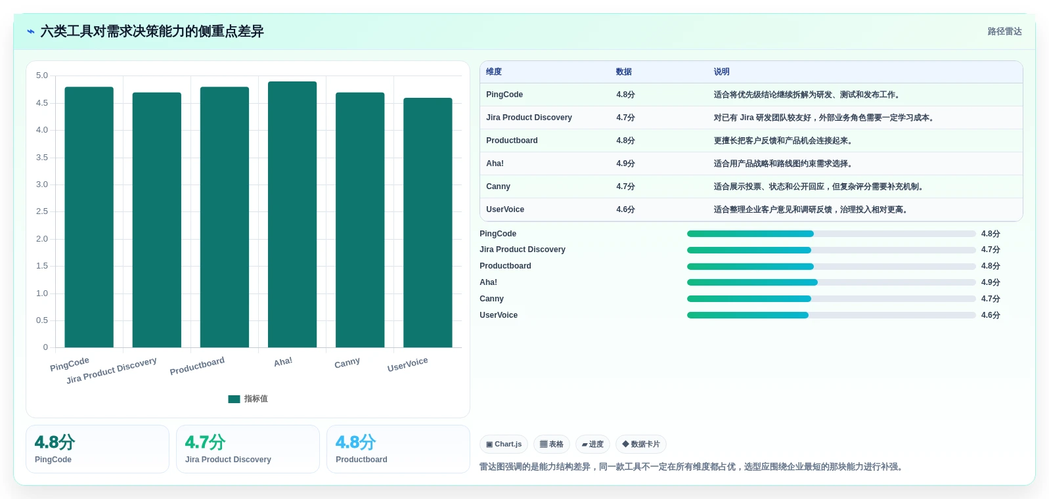The image size is (1049, 499).
Task: Click the PingCode progress bar
Action: (831, 234)
